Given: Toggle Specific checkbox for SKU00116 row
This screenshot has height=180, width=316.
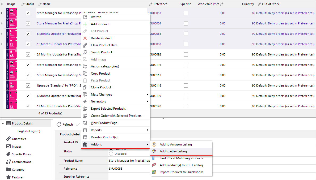Looking at the screenshot, I should pyautogui.click(x=186, y=65).
